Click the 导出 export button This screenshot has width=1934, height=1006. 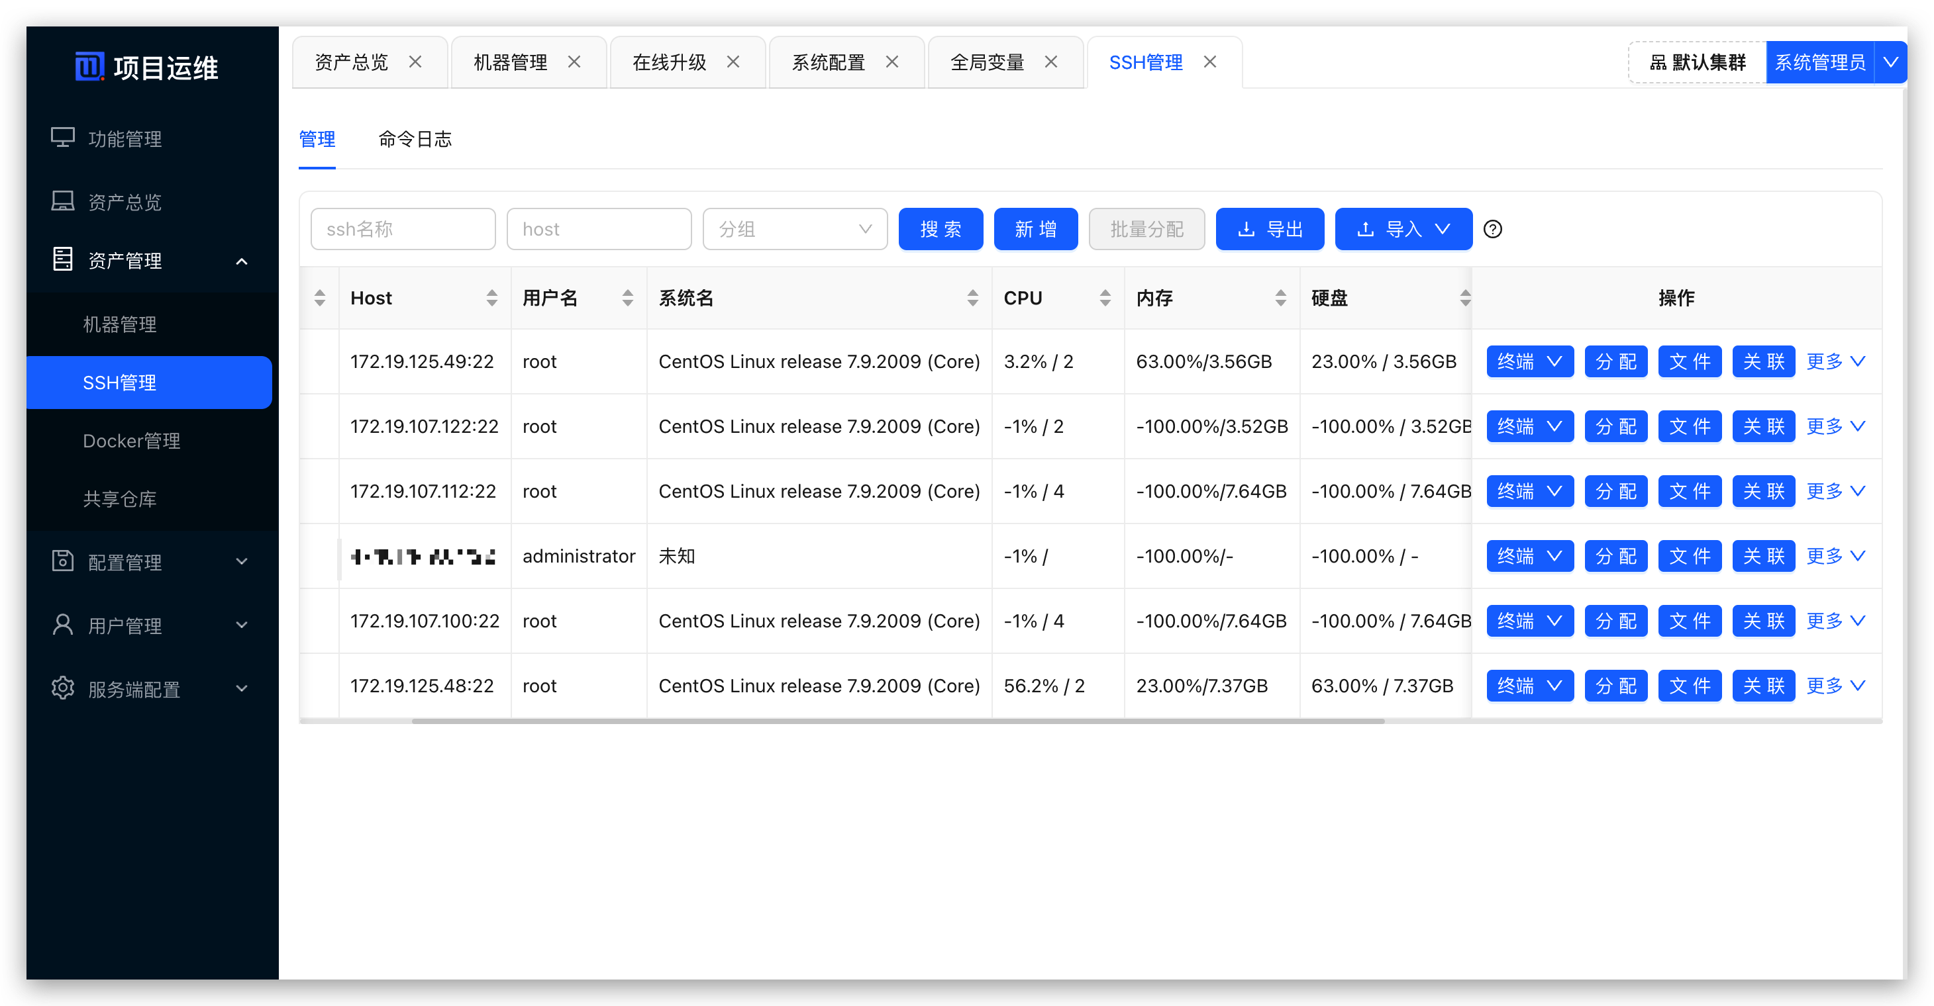click(1270, 230)
